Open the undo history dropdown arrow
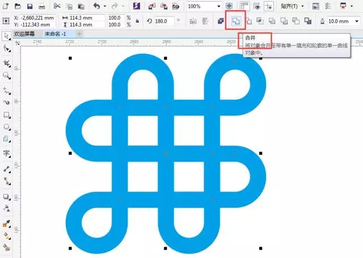This screenshot has height=258, width=363. 105,6
